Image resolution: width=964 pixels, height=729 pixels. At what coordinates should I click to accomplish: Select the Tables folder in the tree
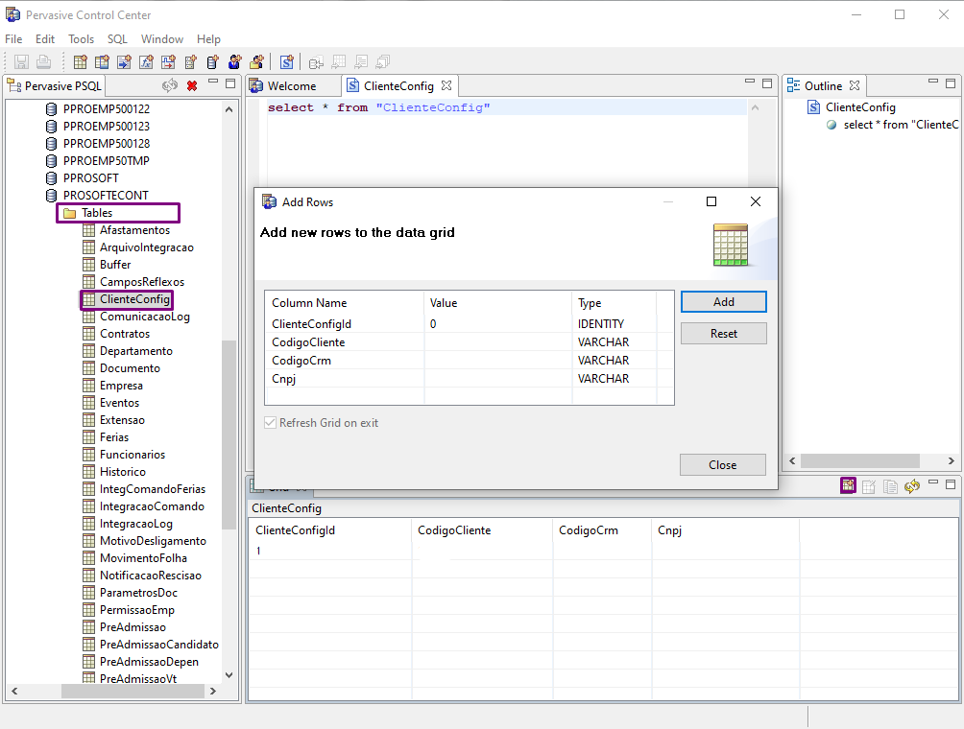[96, 213]
